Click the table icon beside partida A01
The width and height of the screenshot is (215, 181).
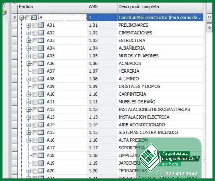click(x=41, y=25)
